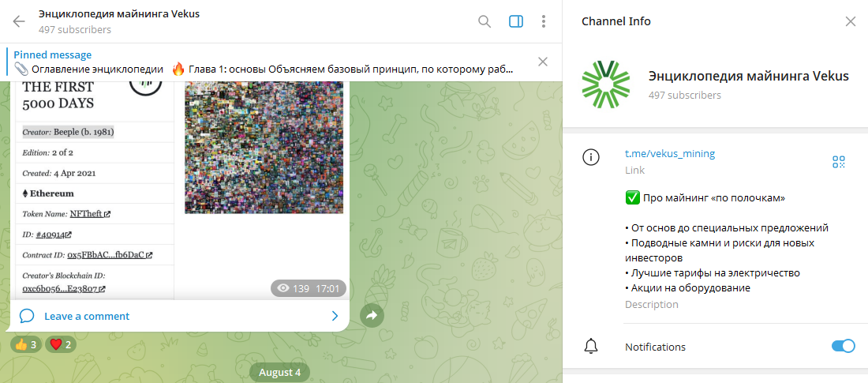Click the 0xc6b056...E23807 blockchain ID
Viewport: 868px width, 383px height.
(64, 288)
